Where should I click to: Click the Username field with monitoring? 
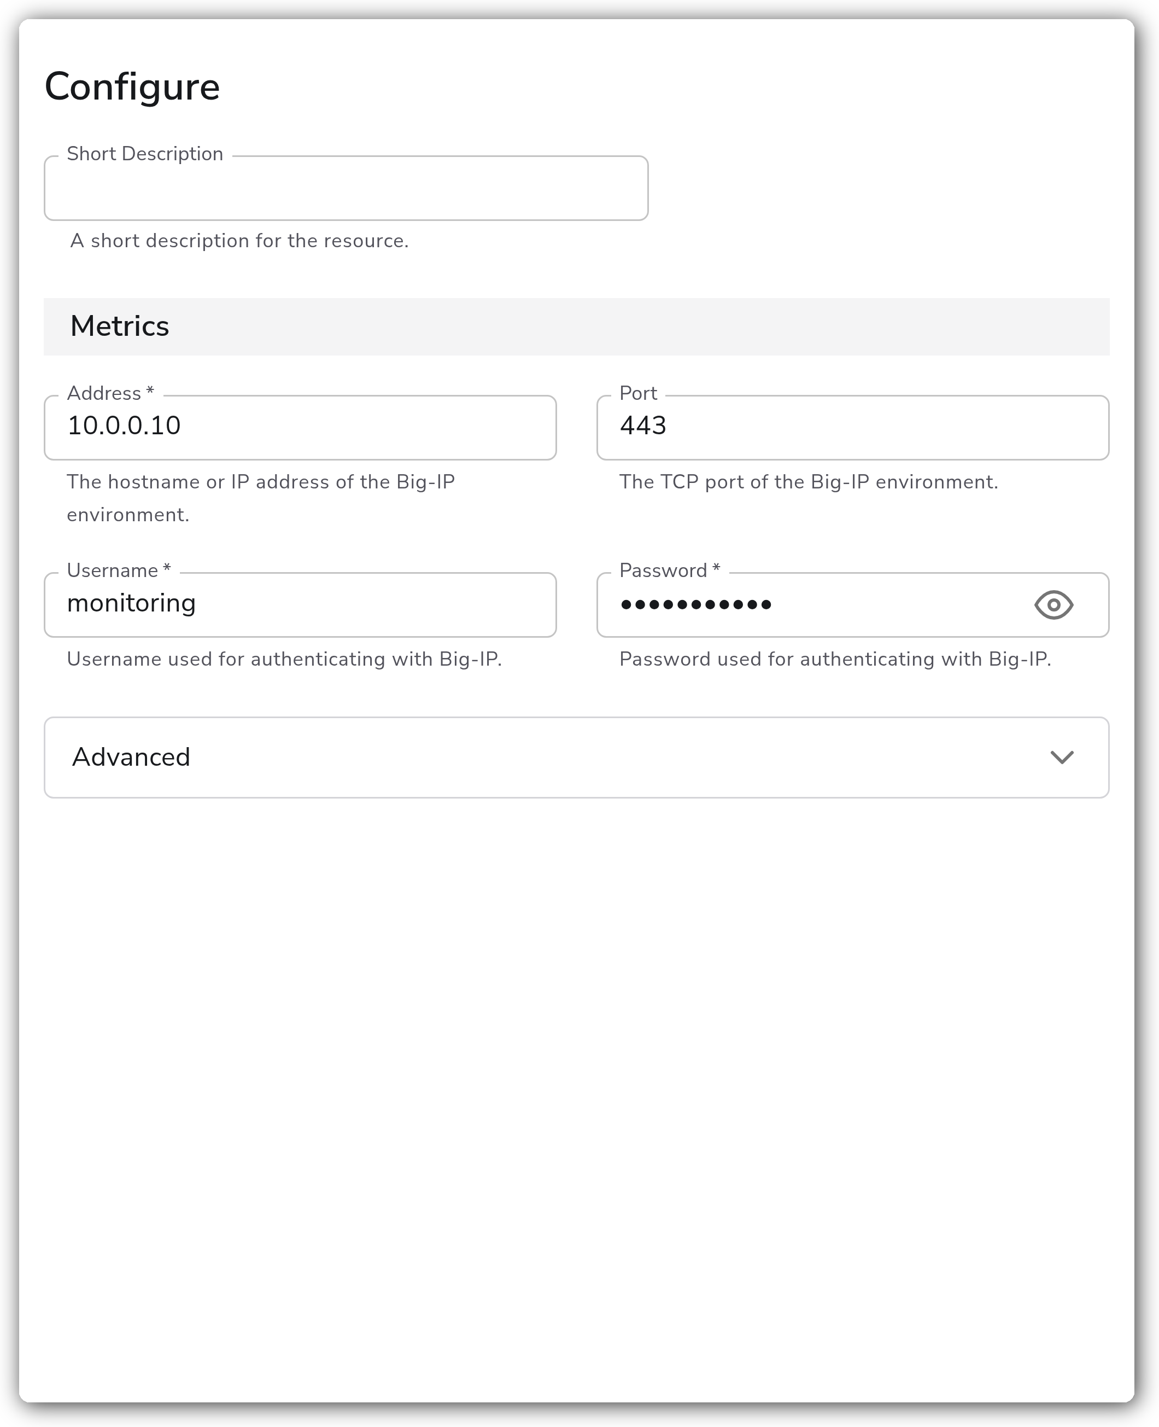301,605
